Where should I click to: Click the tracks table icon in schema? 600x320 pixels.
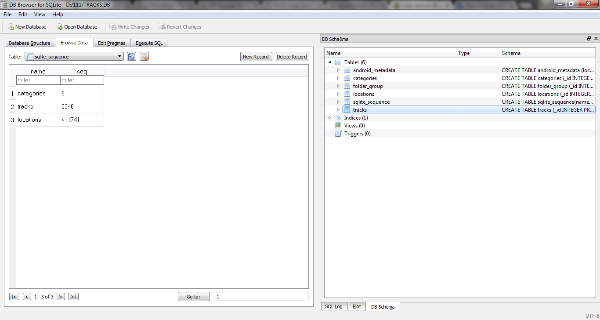347,110
